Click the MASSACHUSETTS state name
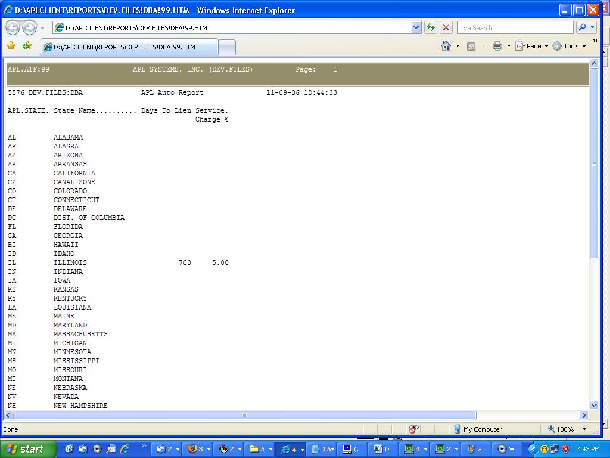Image resolution: width=610 pixels, height=458 pixels. (x=80, y=334)
